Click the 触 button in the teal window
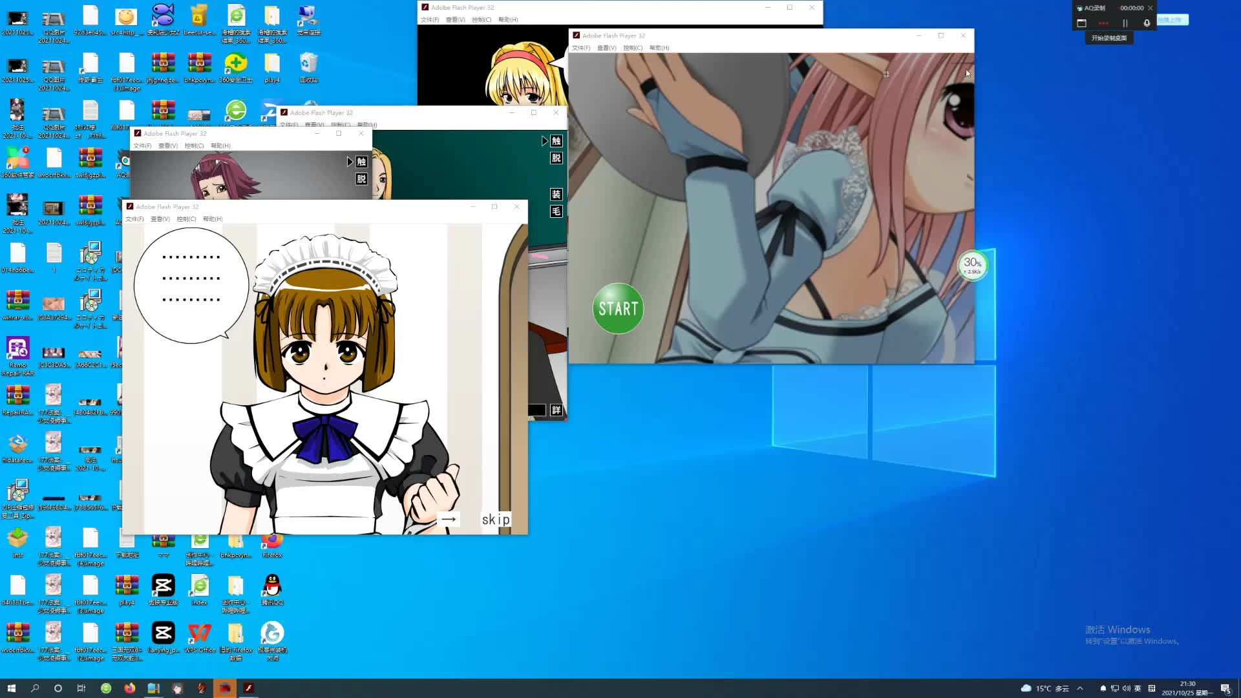 (556, 141)
